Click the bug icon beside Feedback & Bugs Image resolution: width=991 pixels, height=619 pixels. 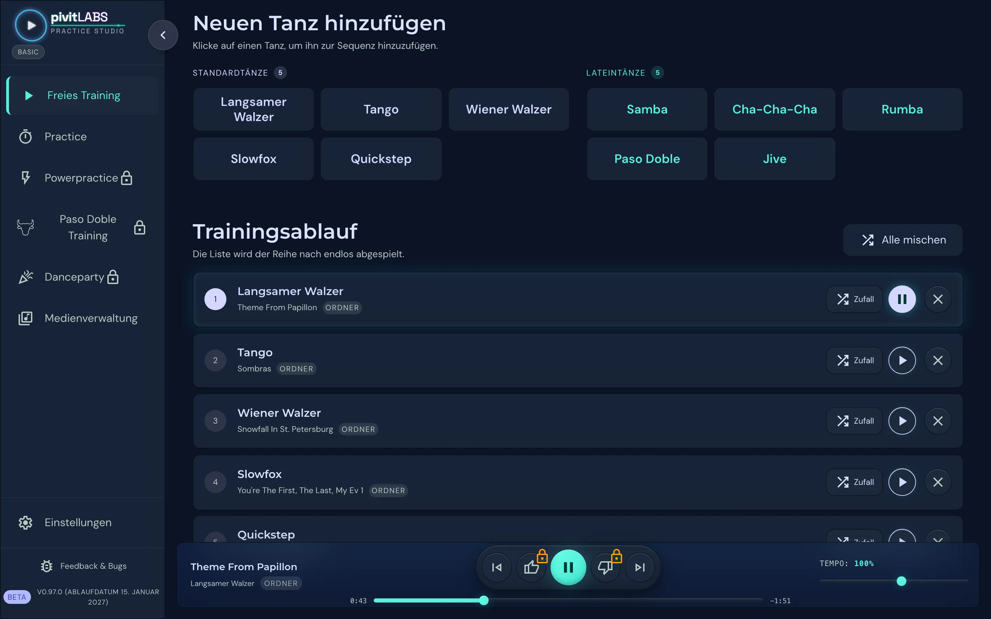(x=47, y=566)
